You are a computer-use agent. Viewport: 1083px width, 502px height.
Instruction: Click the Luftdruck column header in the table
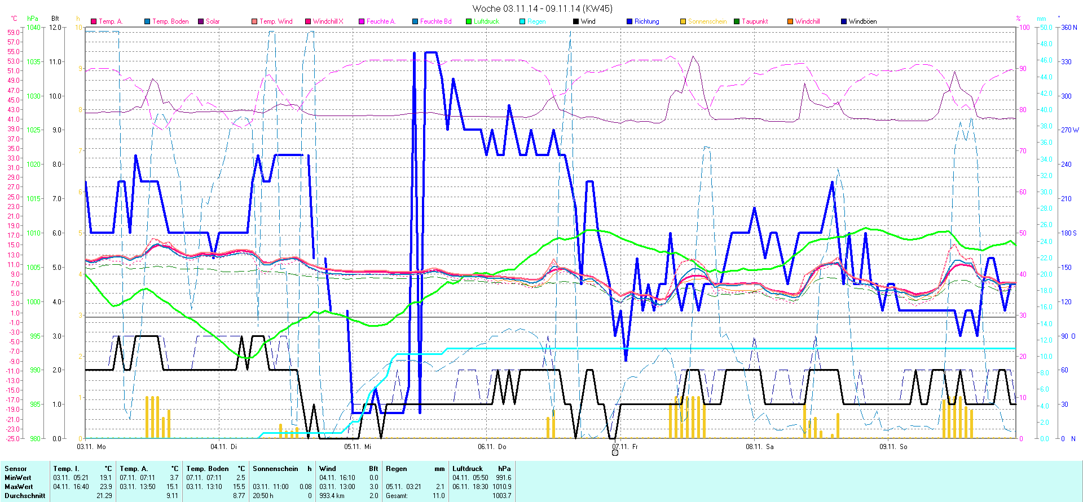pos(468,469)
